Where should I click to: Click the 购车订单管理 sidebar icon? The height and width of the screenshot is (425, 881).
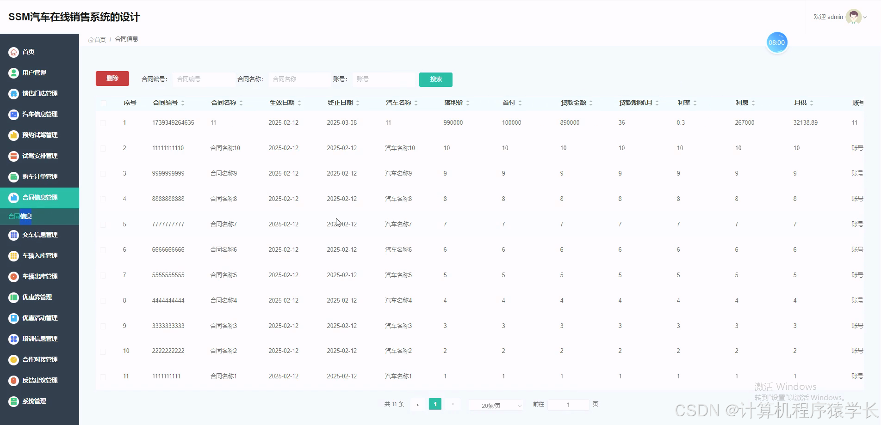point(14,177)
